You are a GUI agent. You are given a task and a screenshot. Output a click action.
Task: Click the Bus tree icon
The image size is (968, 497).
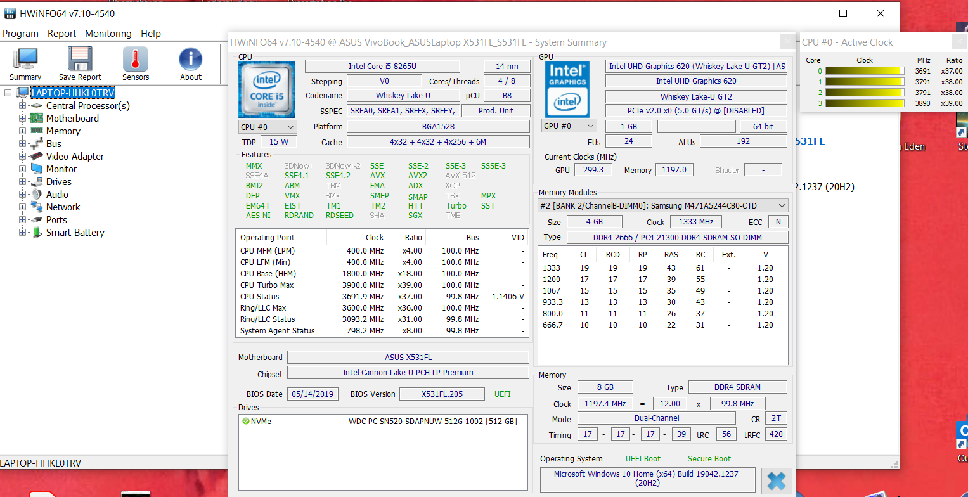tap(37, 144)
